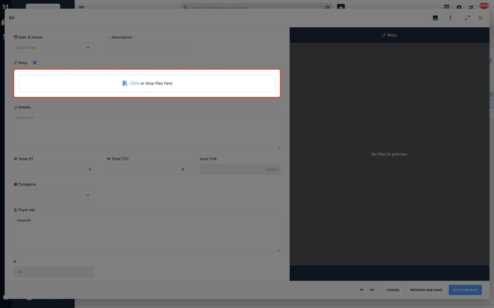The height and width of the screenshot is (308, 494).
Task: Expand the dialog to fullscreen
Action: (x=468, y=18)
